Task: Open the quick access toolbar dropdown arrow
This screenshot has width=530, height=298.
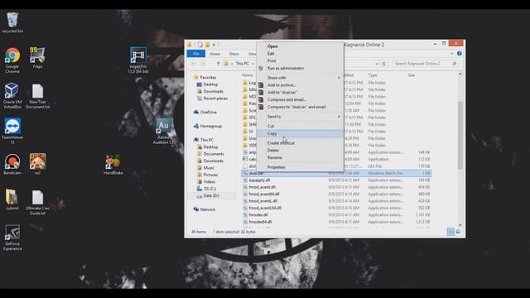Action: click(x=214, y=45)
